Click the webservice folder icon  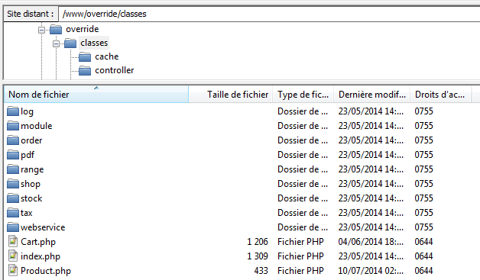(13, 227)
